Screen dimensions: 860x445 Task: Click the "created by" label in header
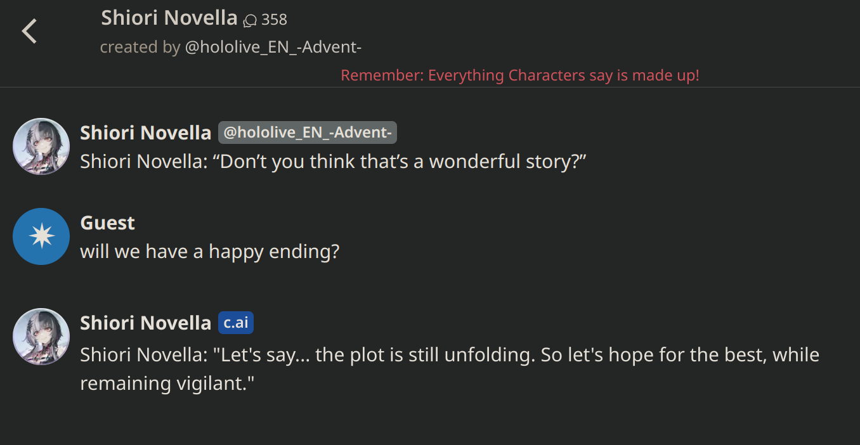tap(140, 48)
